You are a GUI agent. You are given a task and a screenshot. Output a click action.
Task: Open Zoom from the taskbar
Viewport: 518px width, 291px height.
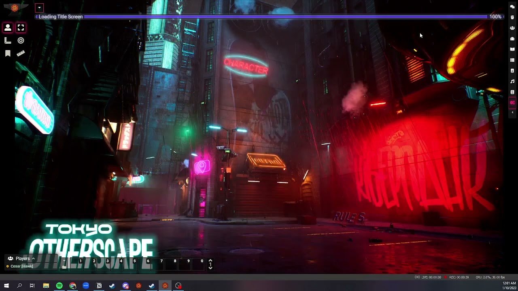tap(86, 286)
